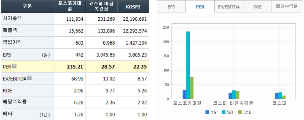Click the ROE value 5.77

coord(110,91)
